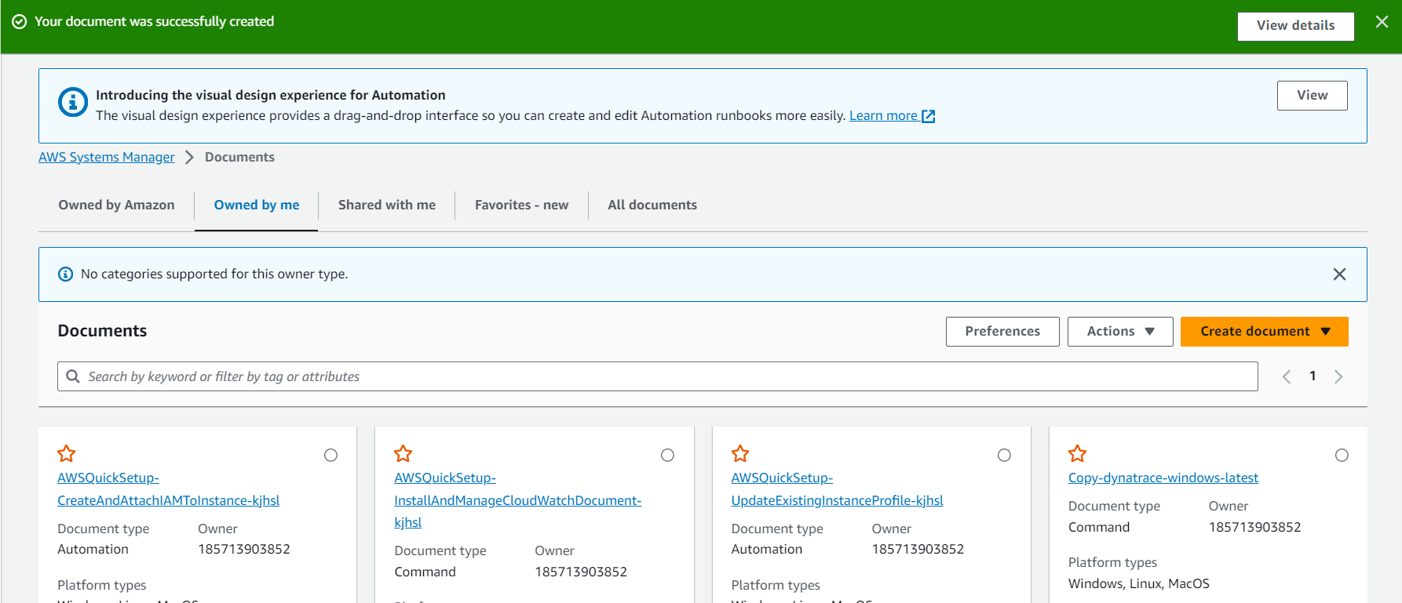Open the Learn more link
The height and width of the screenshot is (603, 1402).
(891, 116)
